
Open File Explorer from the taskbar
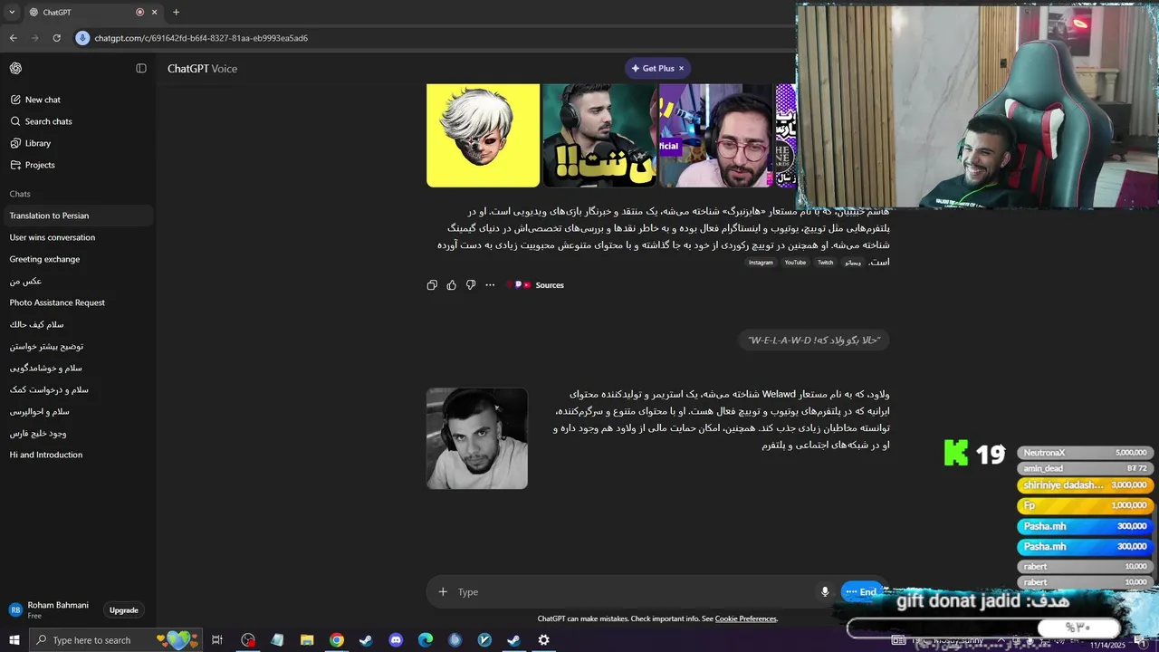(x=307, y=640)
